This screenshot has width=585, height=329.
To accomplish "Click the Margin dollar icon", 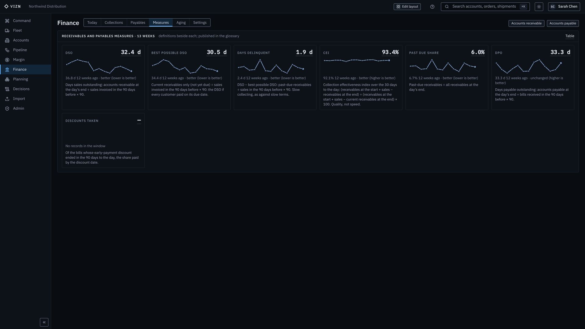I will 7,60.
